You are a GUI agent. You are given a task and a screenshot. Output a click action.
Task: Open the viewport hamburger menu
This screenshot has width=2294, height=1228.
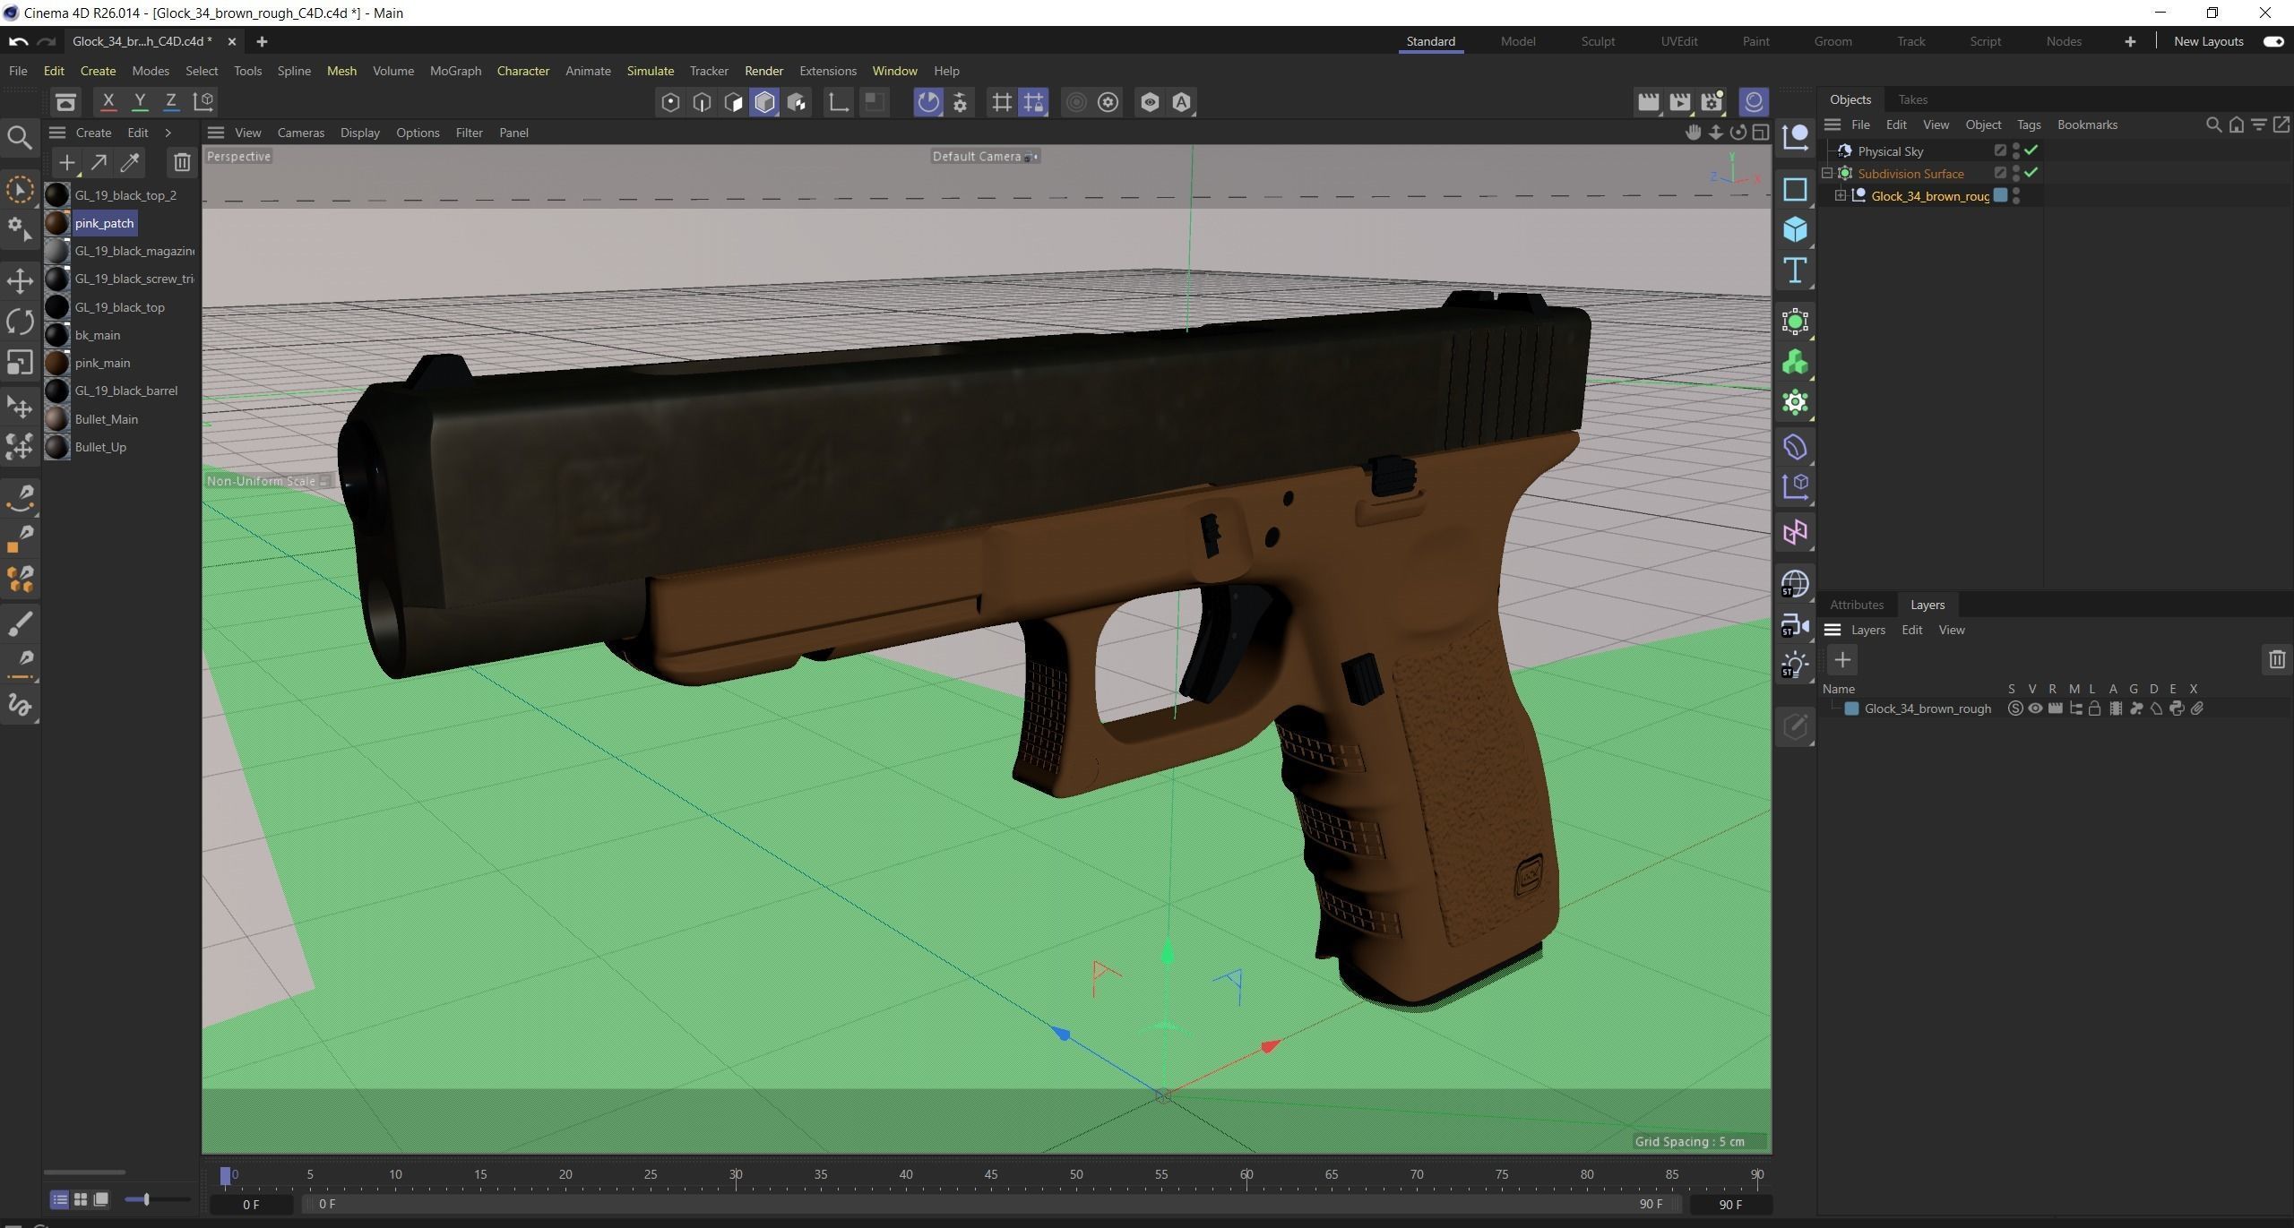tap(216, 133)
